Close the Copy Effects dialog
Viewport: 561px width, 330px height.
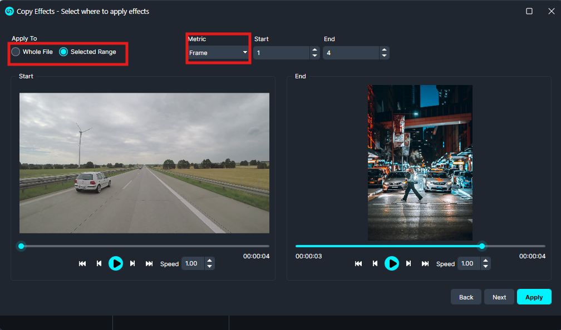pos(552,11)
